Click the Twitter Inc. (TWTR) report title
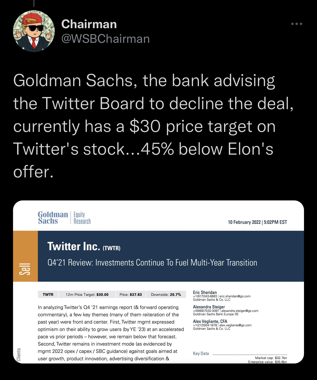This screenshot has height=380, width=317. point(84,246)
